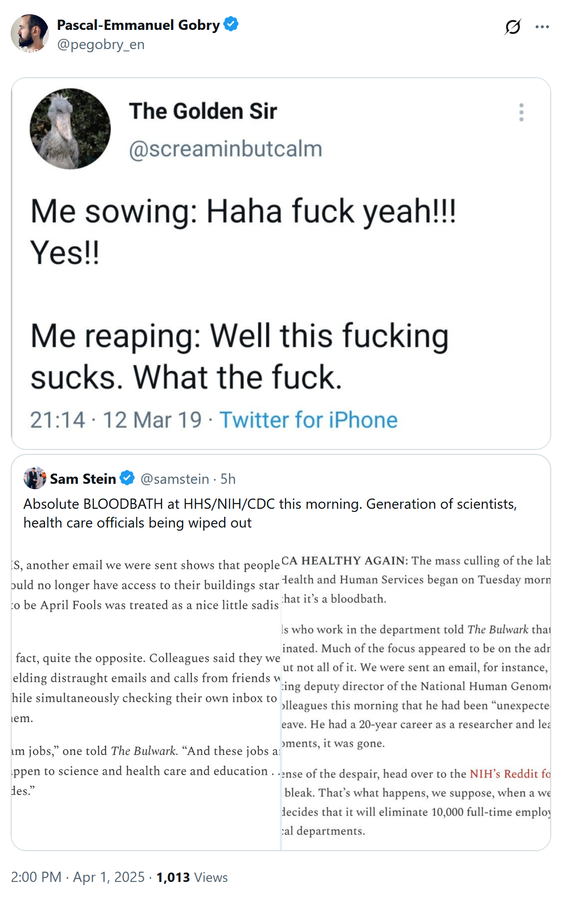This screenshot has height=898, width=565.
Task: Click the 2:00 PM · Apr 1, 2025 timestamp
Action: point(78,877)
